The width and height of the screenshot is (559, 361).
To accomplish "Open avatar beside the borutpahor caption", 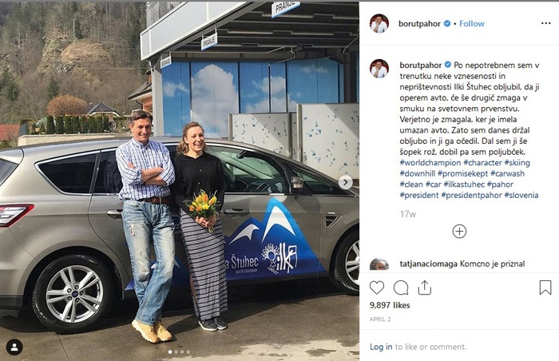I will coord(379,69).
